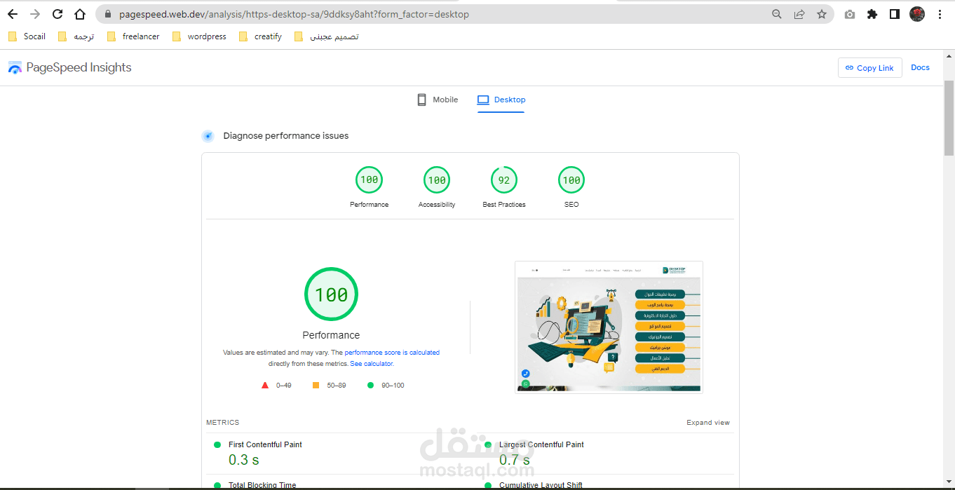The width and height of the screenshot is (955, 490).
Task: Toggle the browser side panel icon
Action: point(895,14)
